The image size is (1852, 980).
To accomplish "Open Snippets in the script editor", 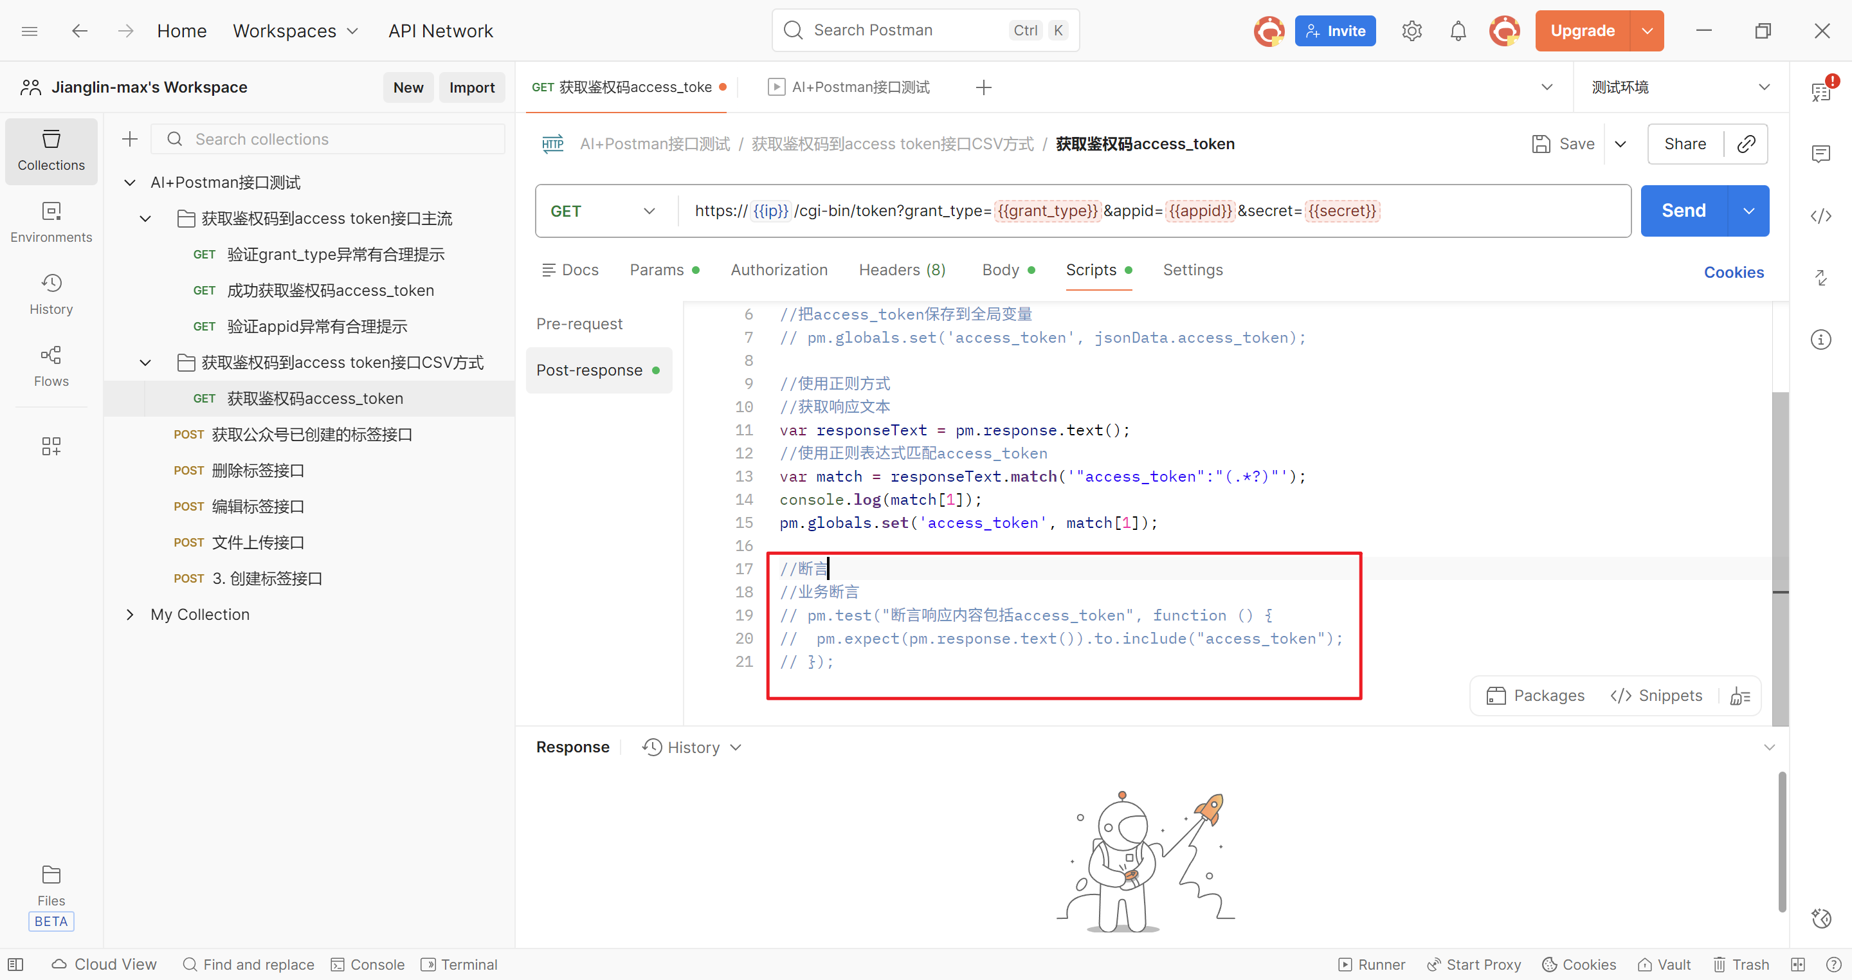I will pyautogui.click(x=1656, y=695).
